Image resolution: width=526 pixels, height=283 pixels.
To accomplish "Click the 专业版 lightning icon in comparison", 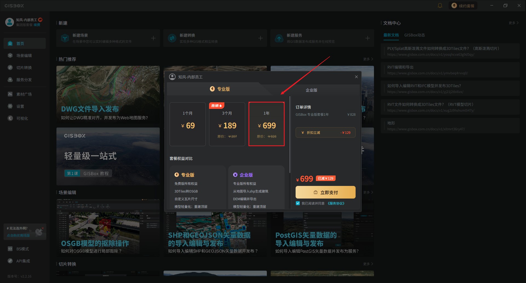I will point(177,175).
